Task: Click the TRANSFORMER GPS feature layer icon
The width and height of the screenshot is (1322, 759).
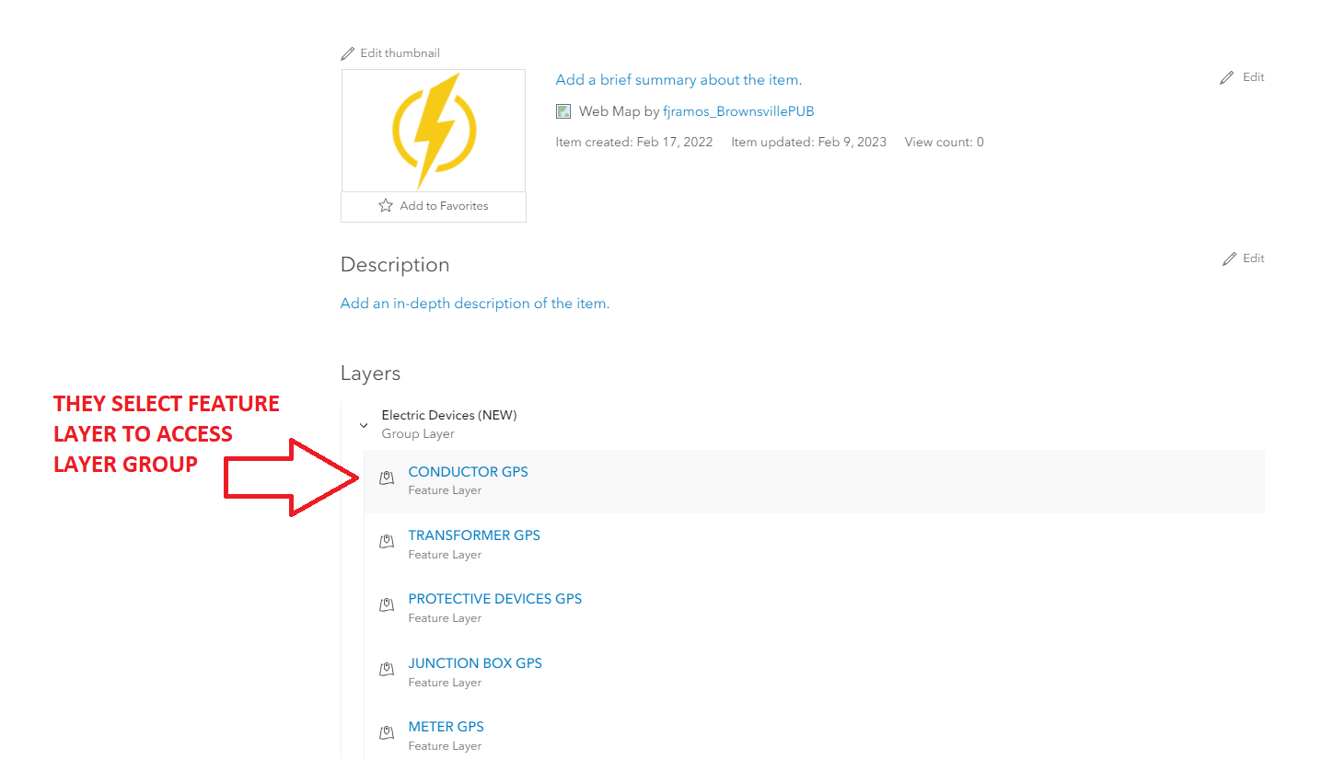Action: click(x=387, y=541)
